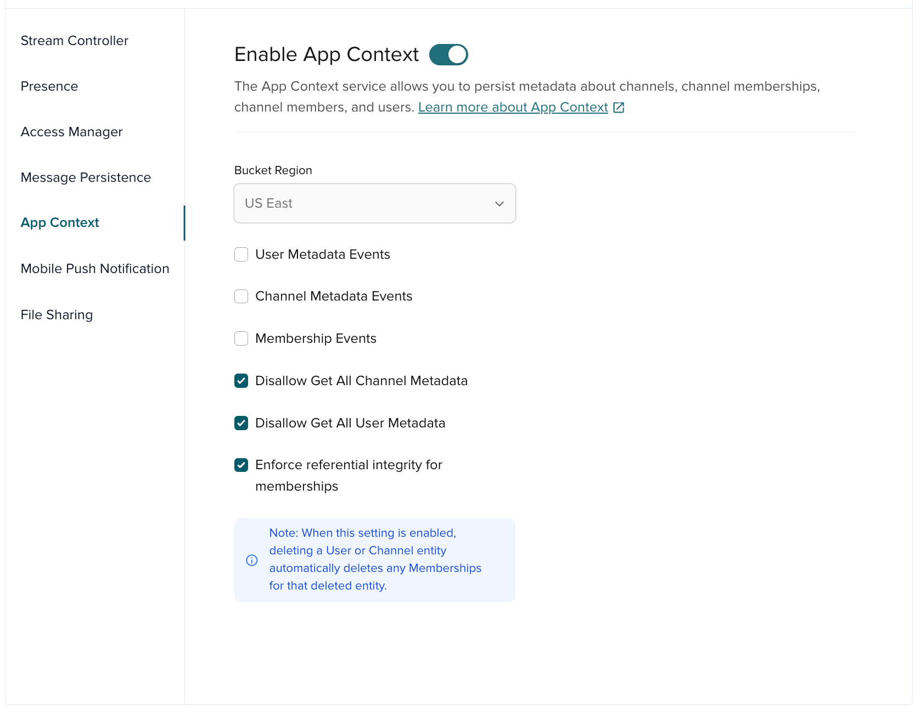Disable referential integrity enforcement for memberships
Image resolution: width=921 pixels, height=712 pixels.
pos(241,465)
